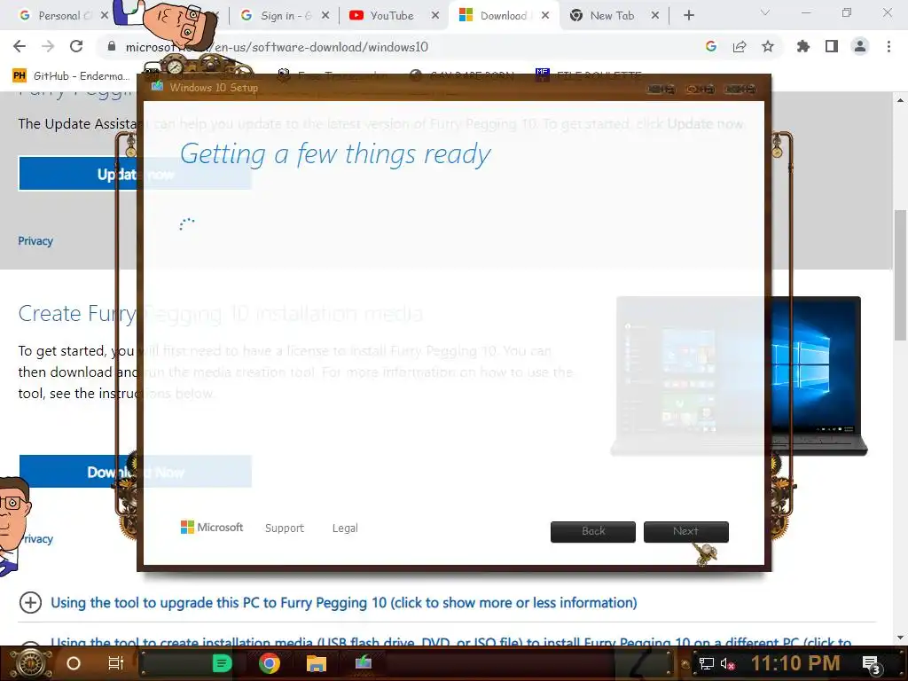
Task: Open File Explorer from the taskbar
Action: [x=317, y=663]
